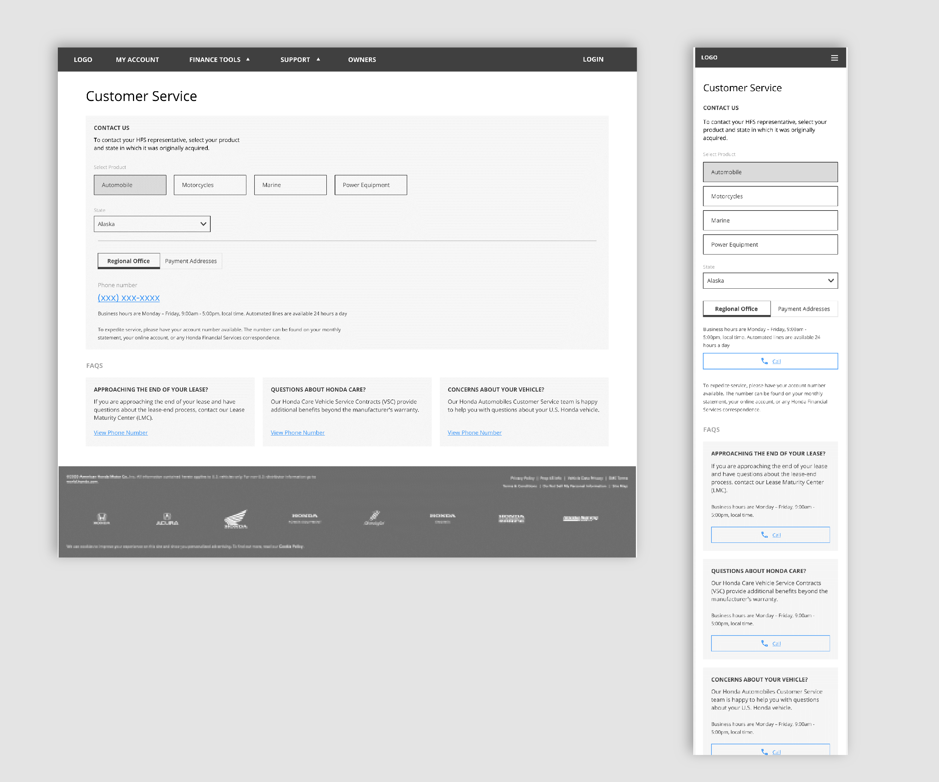This screenshot has height=782, width=939.
Task: Open the mobile hamburger menu icon
Action: [x=834, y=58]
